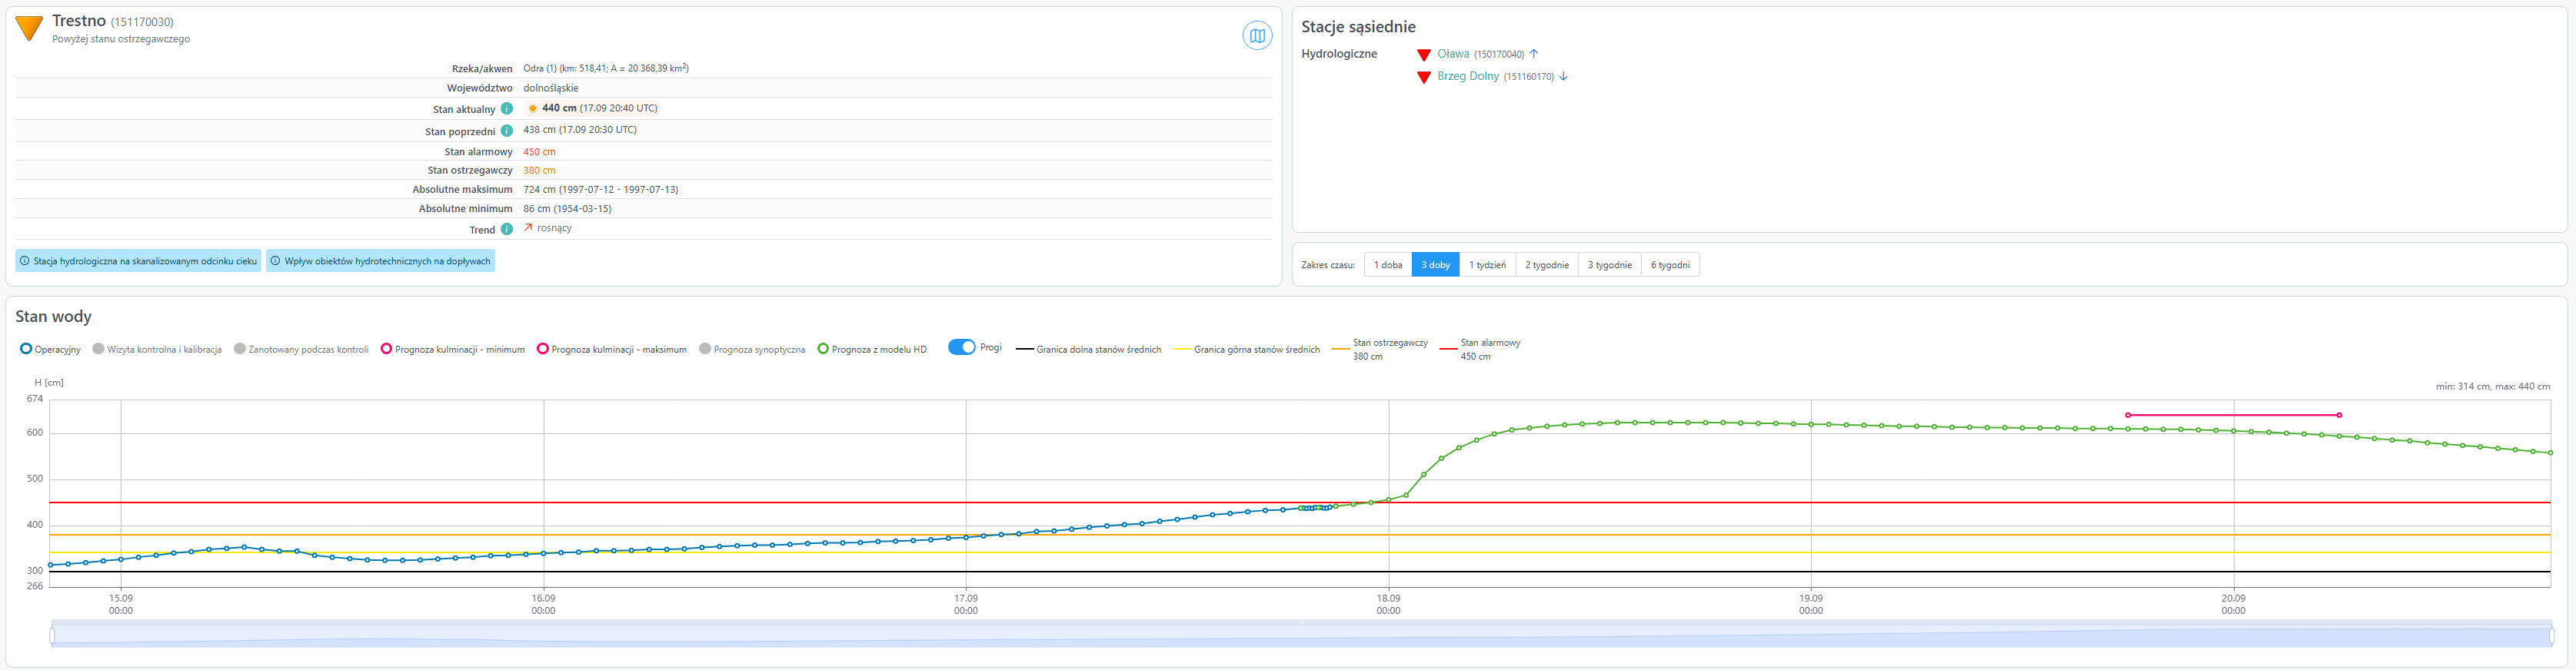Open the map view icon button
2576x670 pixels.
point(1257,36)
